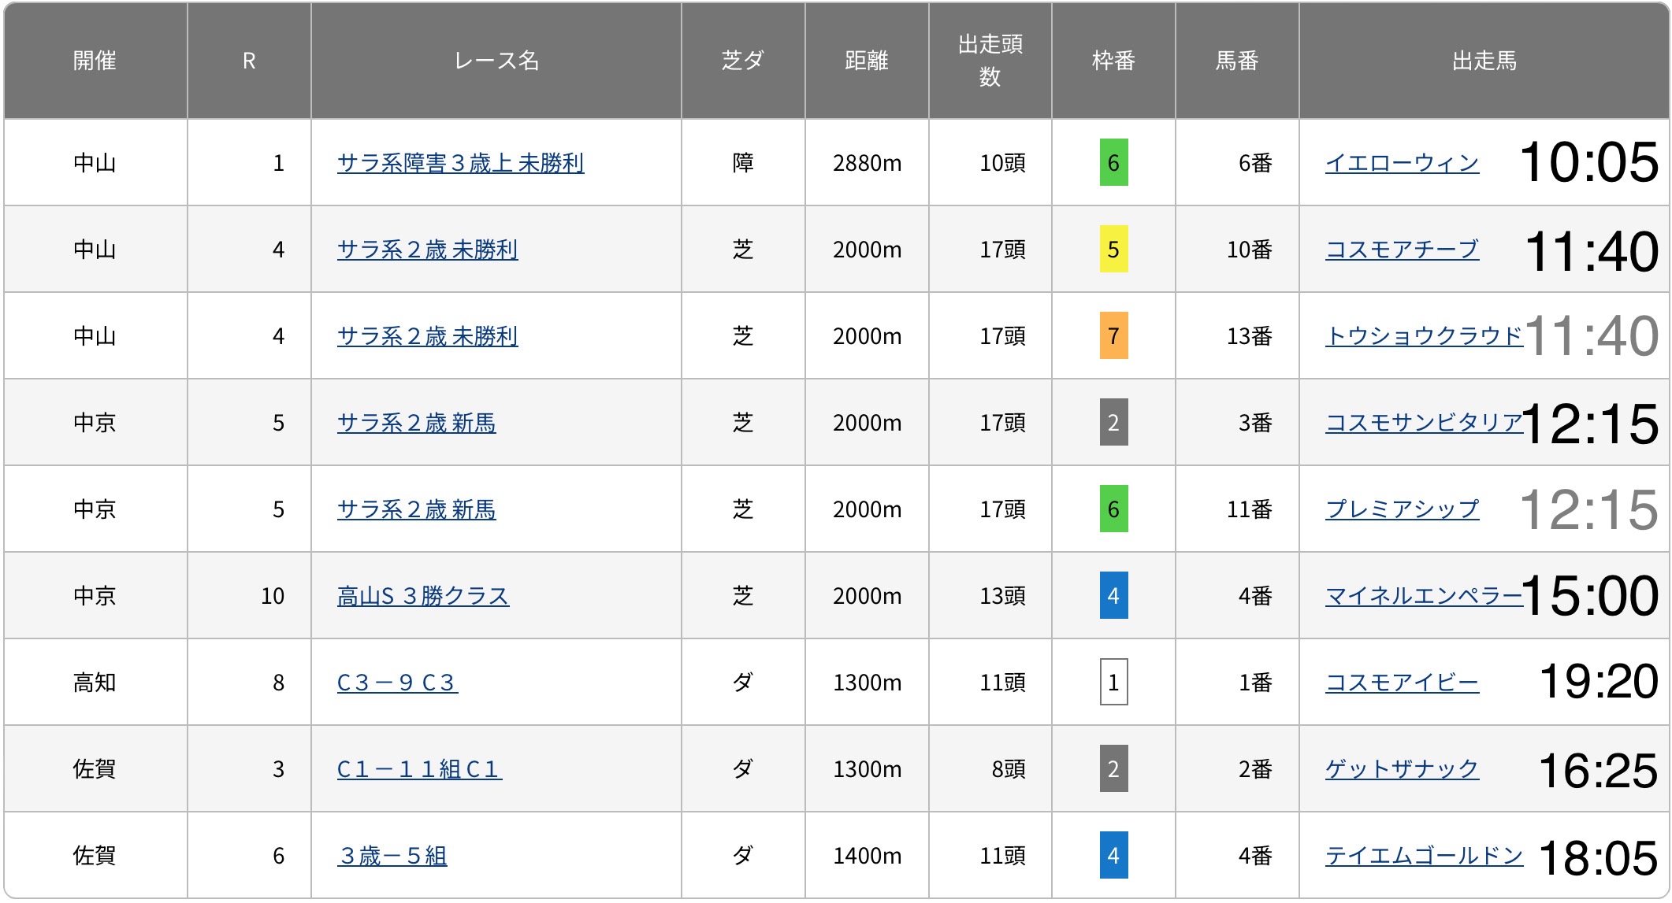Viewport: 1672px width, 903px height.
Task: Click the 高山S ３勝クラス race link
Action: [x=423, y=596]
